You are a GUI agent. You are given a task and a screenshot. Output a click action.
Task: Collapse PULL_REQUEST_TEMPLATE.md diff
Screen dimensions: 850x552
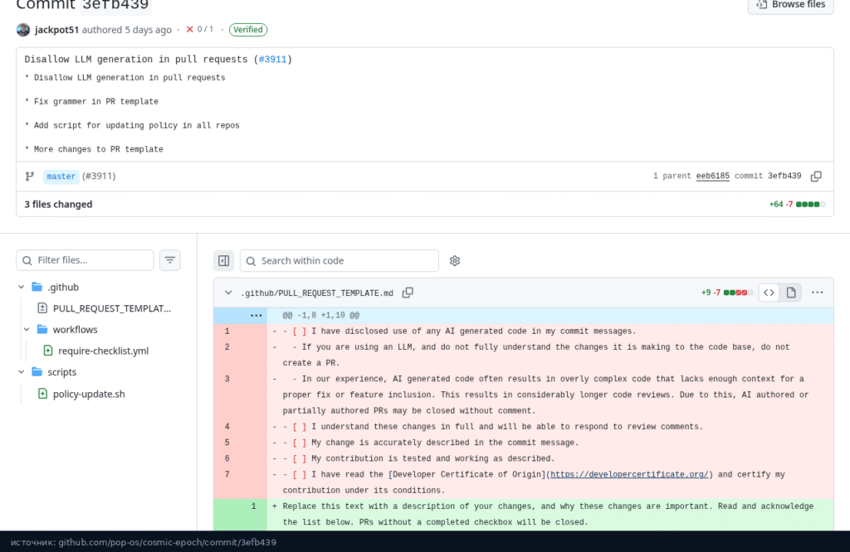[228, 293]
